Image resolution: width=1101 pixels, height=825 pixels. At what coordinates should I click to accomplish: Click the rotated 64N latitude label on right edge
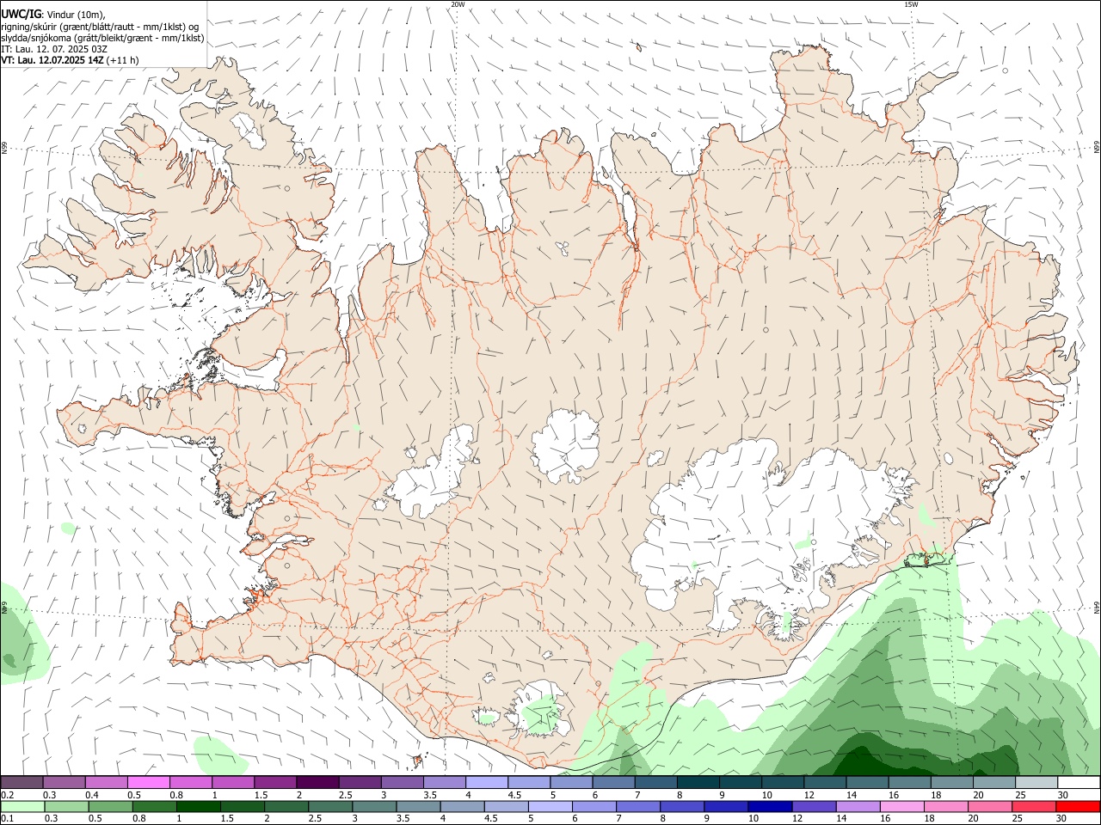click(x=1097, y=607)
